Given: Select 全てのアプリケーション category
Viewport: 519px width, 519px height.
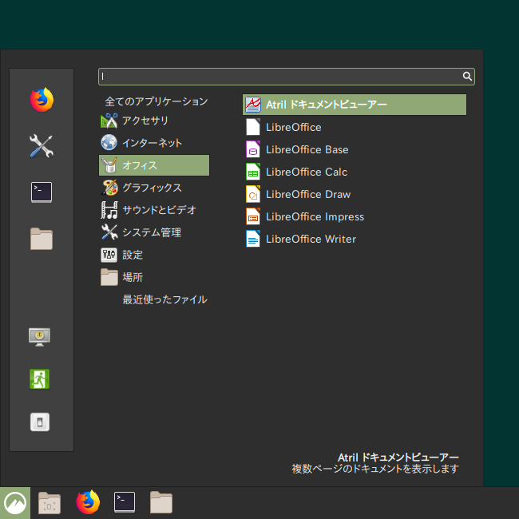Looking at the screenshot, I should click(x=156, y=101).
